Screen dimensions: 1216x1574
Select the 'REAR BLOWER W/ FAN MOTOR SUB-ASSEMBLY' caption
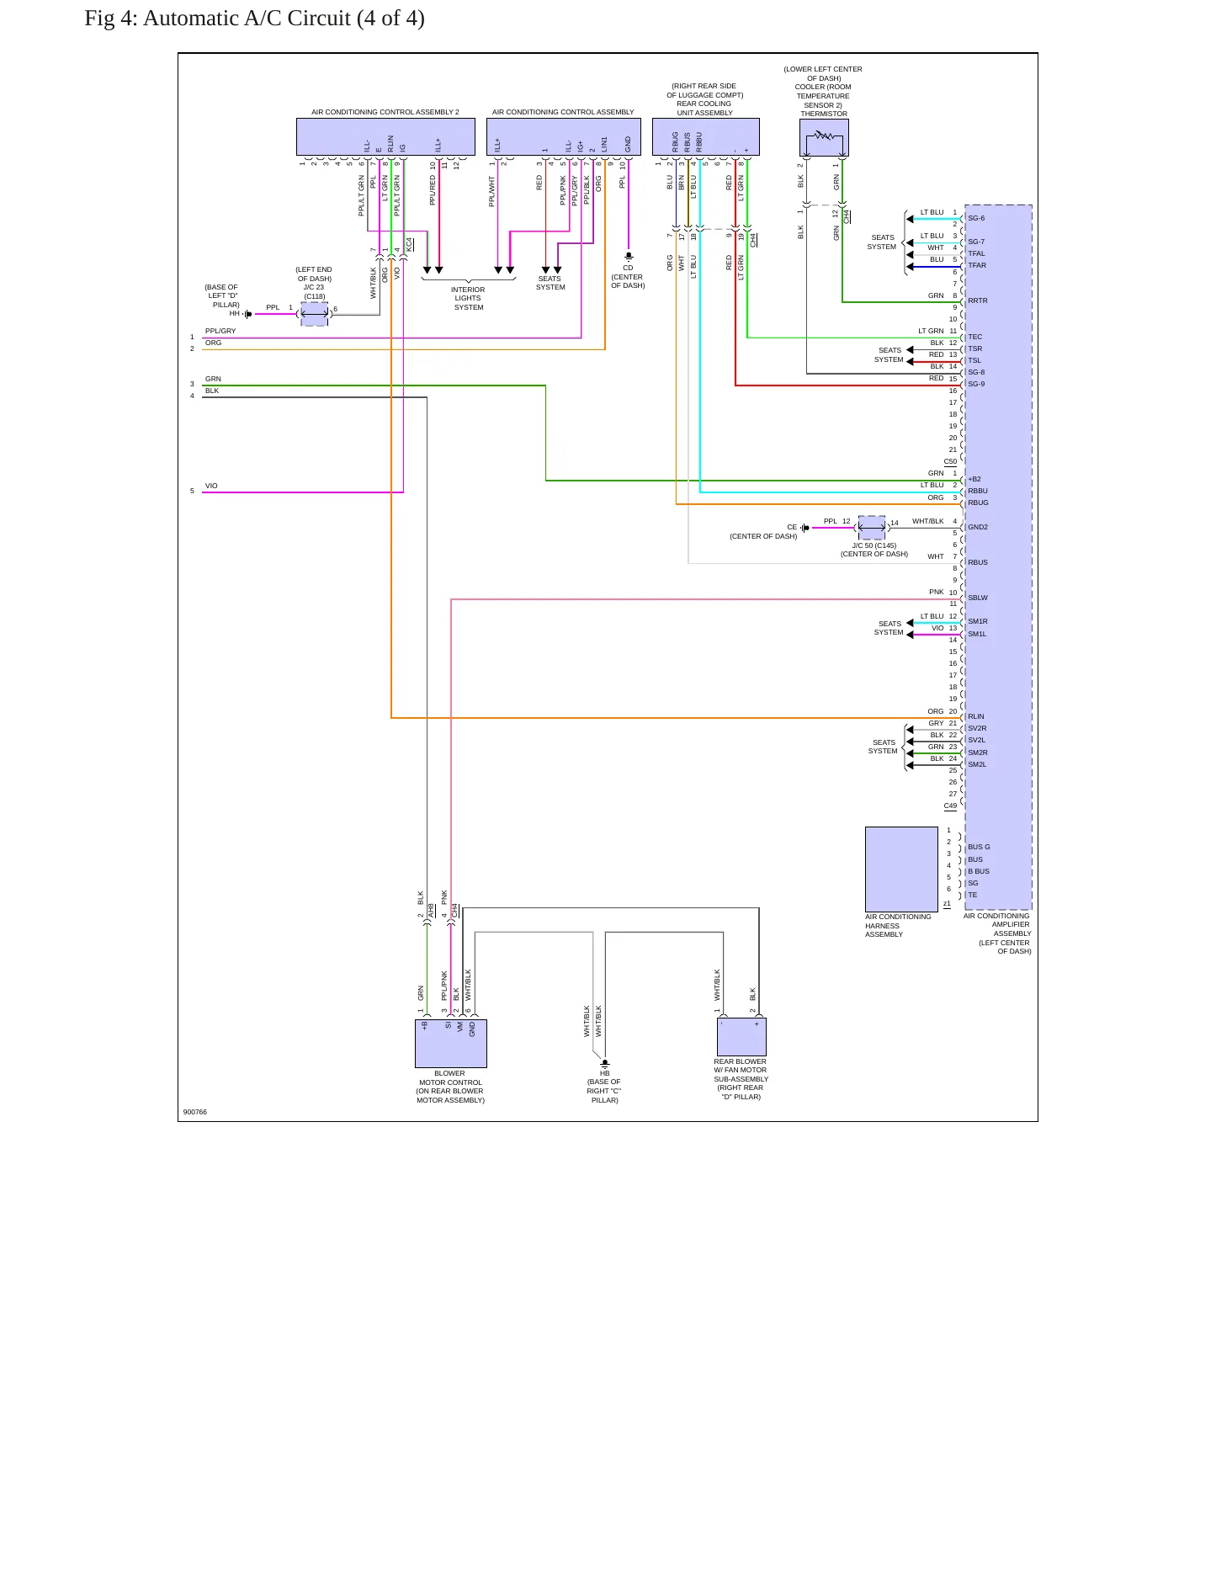741,1070
